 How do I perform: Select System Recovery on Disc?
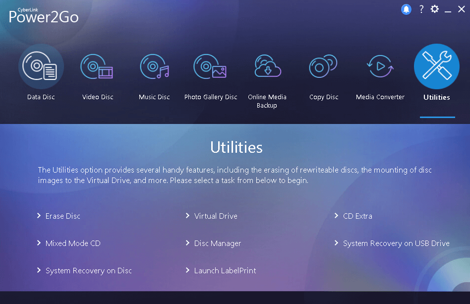point(88,271)
